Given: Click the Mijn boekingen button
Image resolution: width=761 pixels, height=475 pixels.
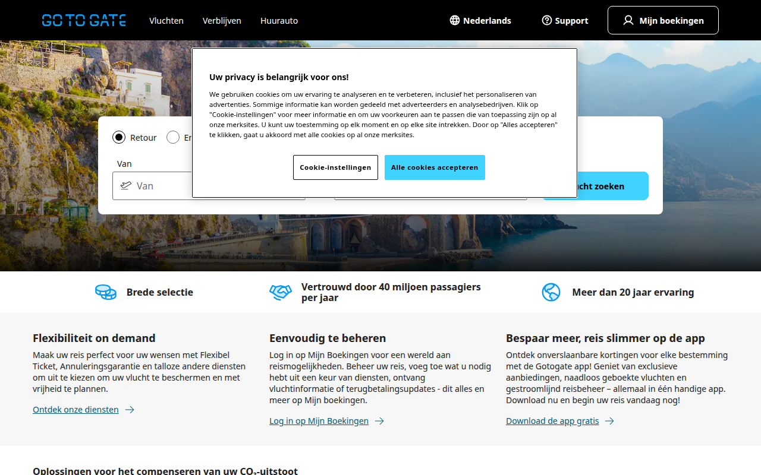Looking at the screenshot, I should (x=663, y=20).
